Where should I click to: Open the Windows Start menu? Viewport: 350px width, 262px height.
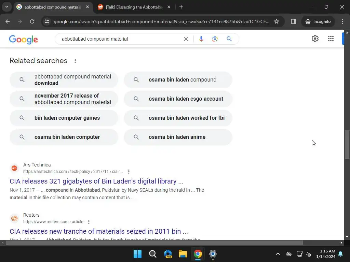point(137,254)
